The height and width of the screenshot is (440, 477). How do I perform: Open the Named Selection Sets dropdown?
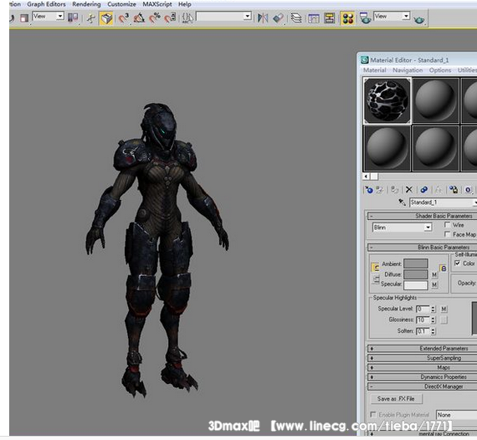[223, 16]
